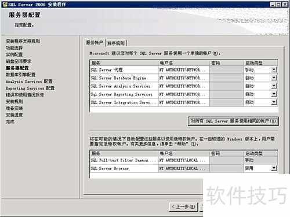
Task: Select 安装规则 step in the sidebar
Action: tap(14, 101)
